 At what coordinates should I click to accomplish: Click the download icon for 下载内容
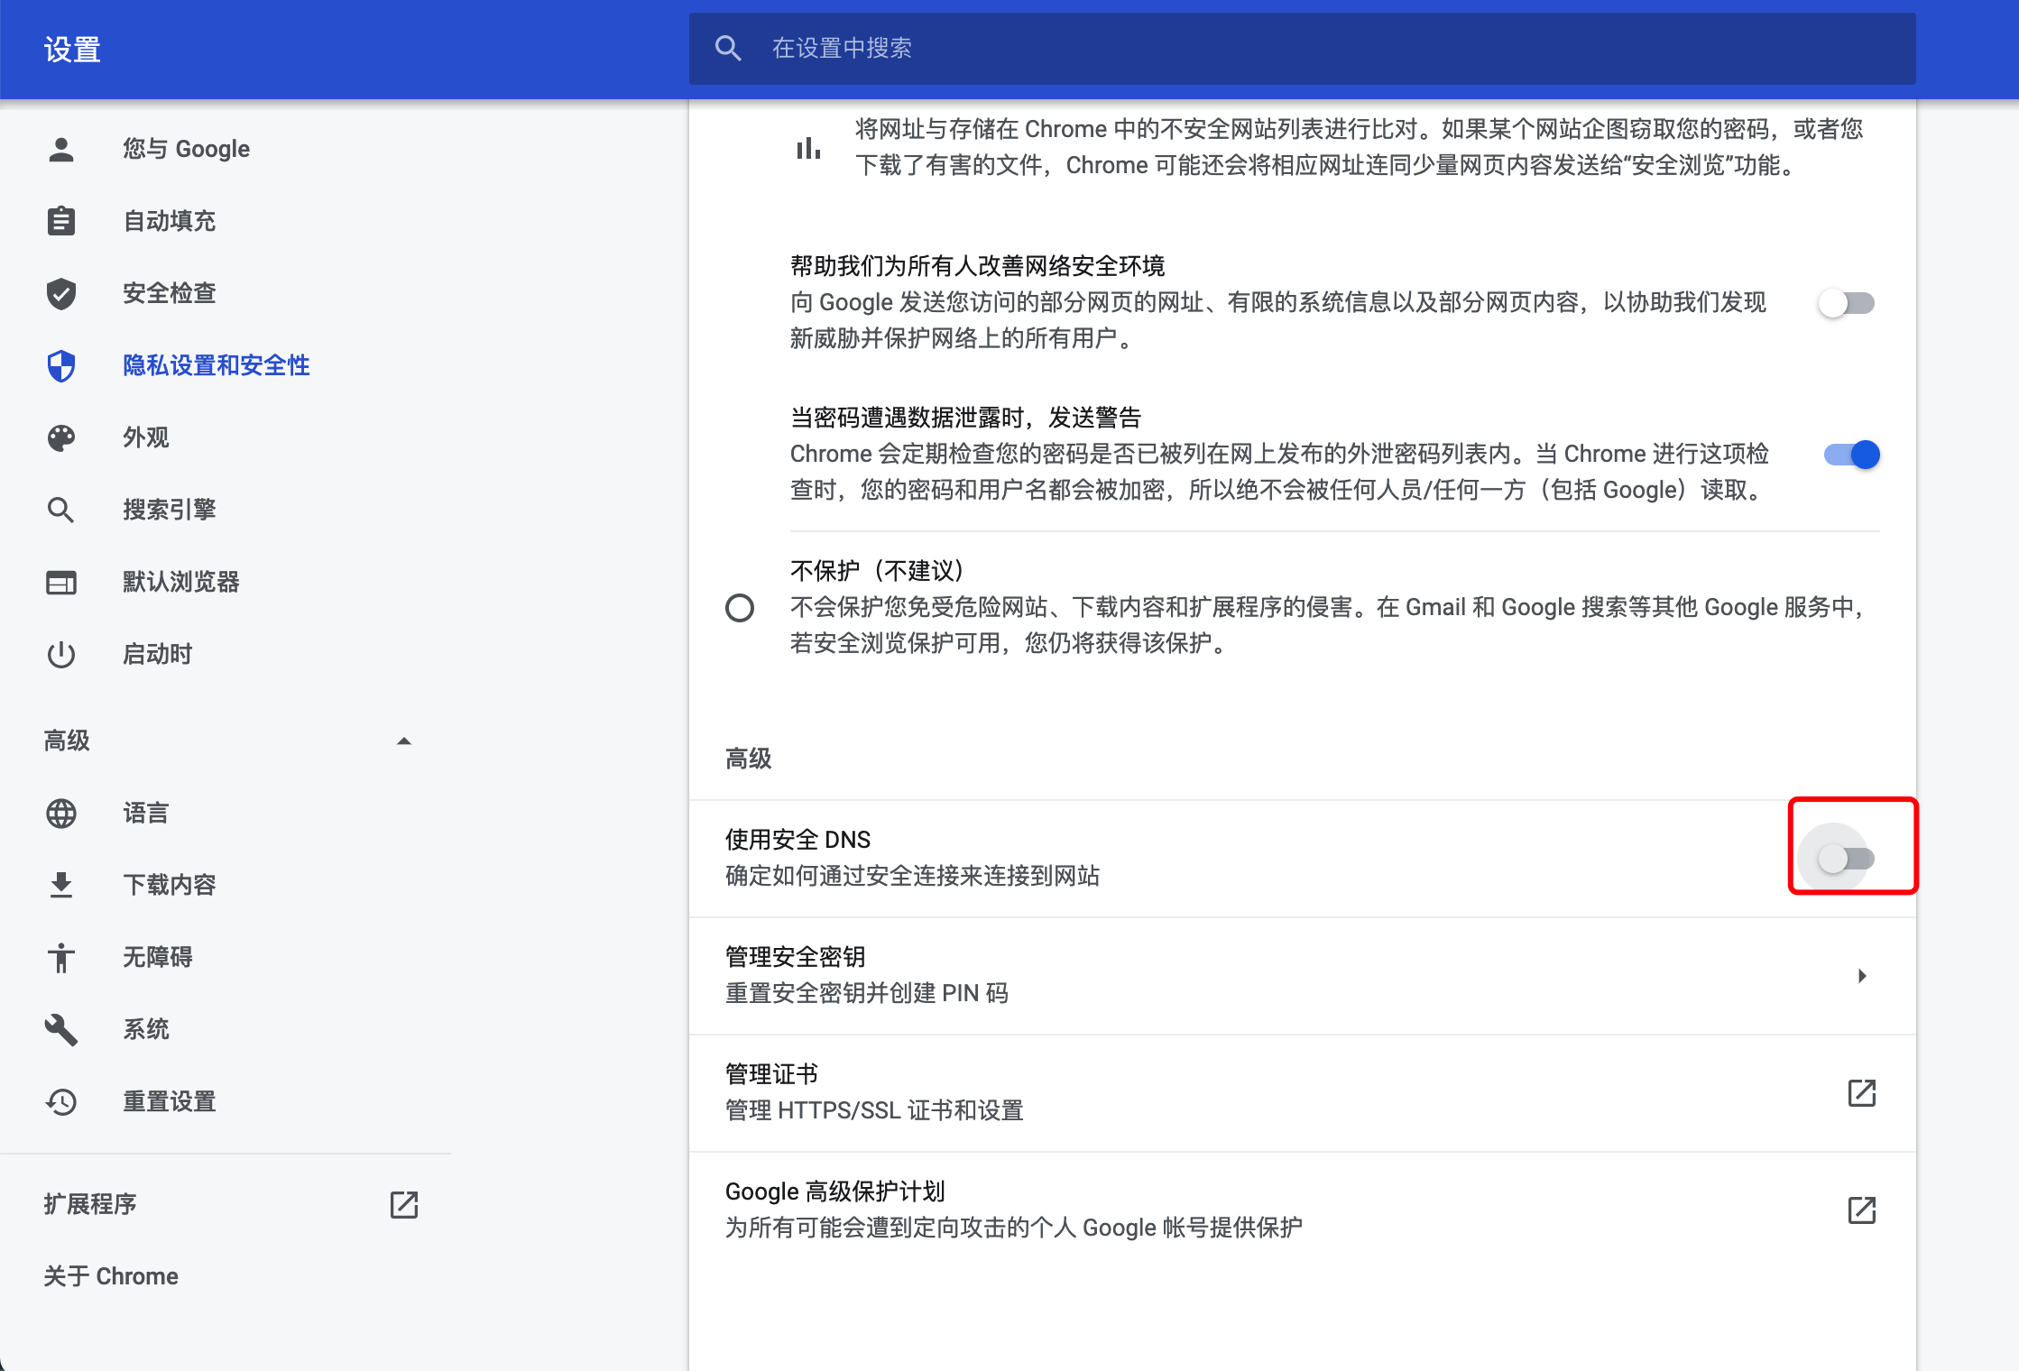tap(61, 885)
